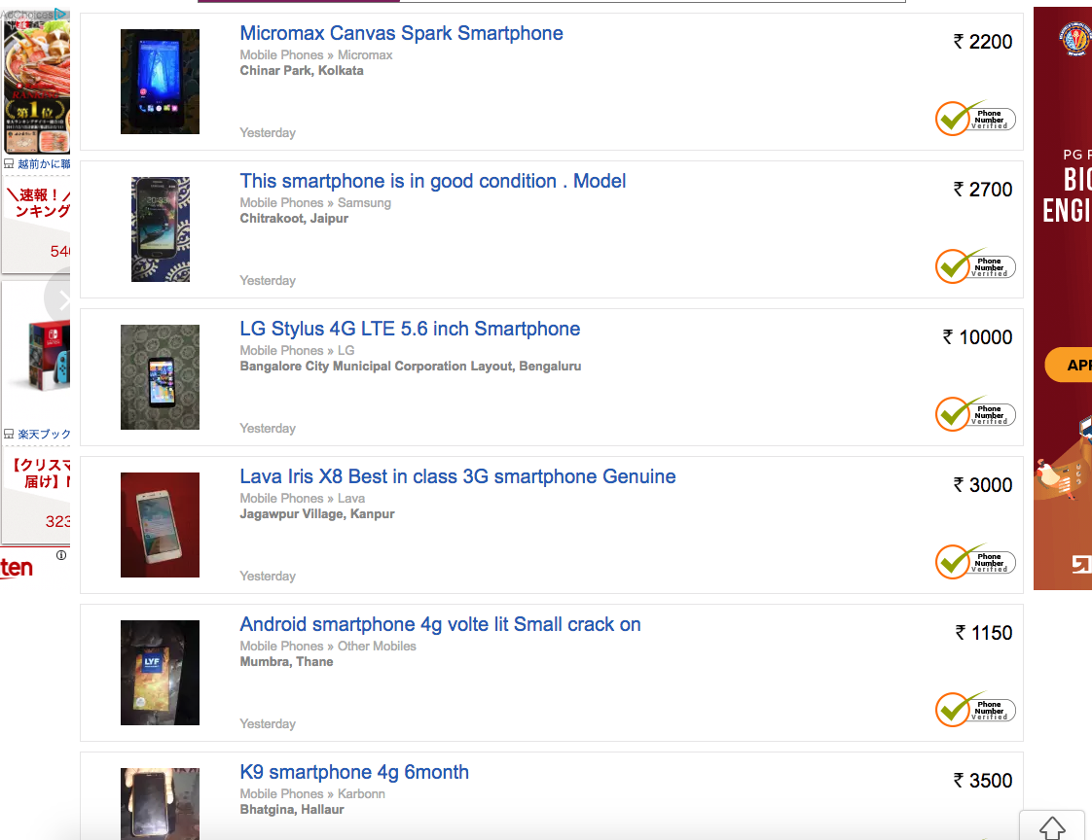Viewport: 1092px width, 840px height.
Task: Click verified badge on Android 4g volte listing
Action: (x=975, y=710)
